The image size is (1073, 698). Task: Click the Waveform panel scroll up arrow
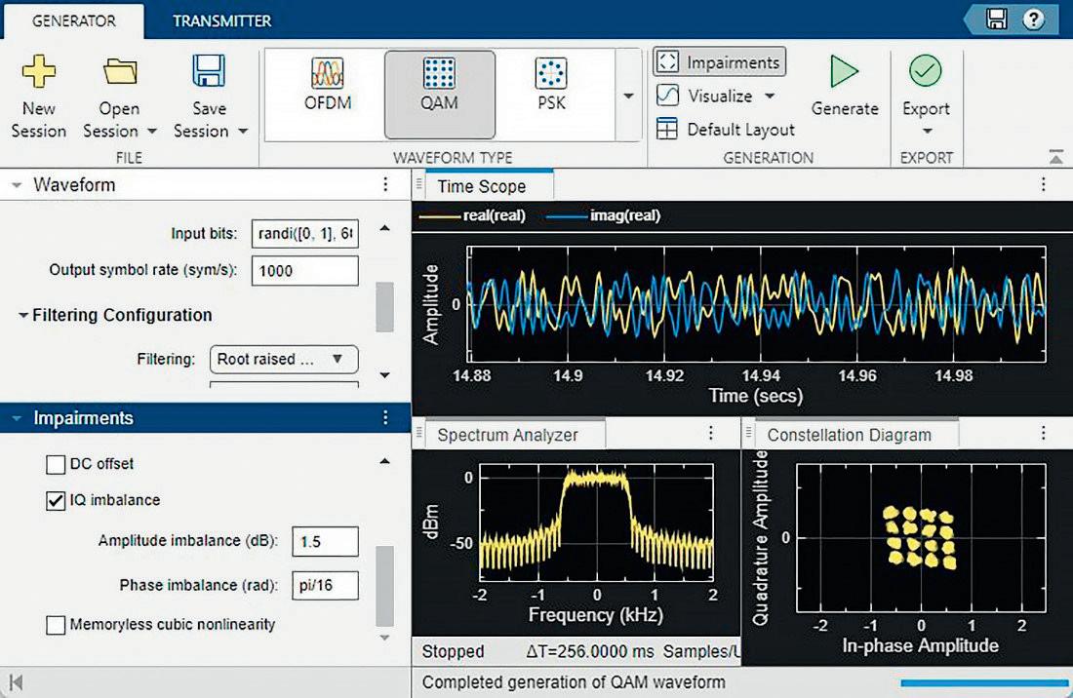point(385,228)
